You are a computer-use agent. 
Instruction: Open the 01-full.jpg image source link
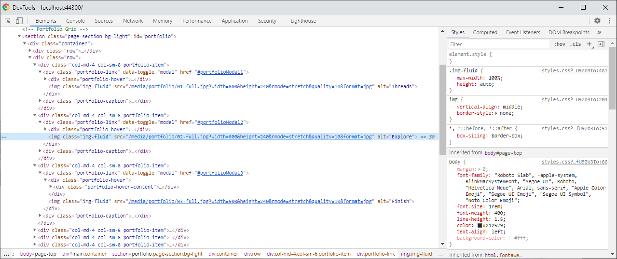pos(251,87)
